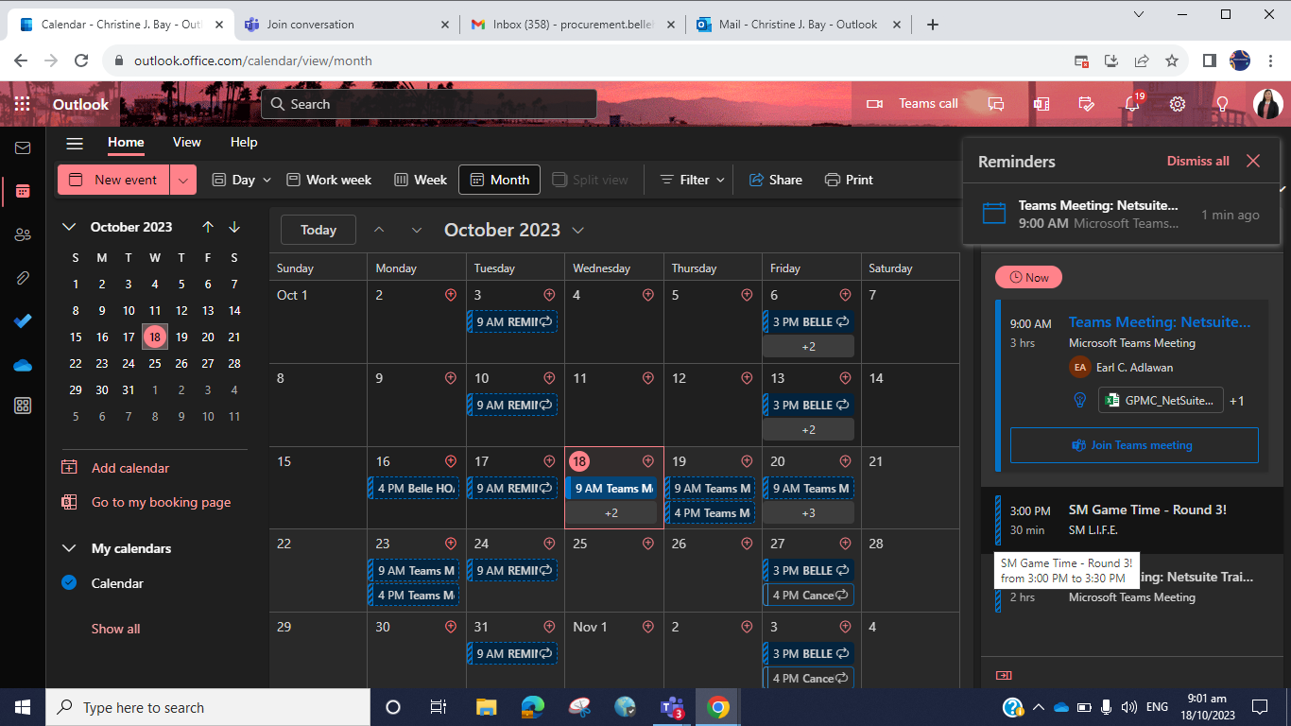Open the Day view dropdown arrow
Screen dimensions: 1291x726
[x=267, y=180]
